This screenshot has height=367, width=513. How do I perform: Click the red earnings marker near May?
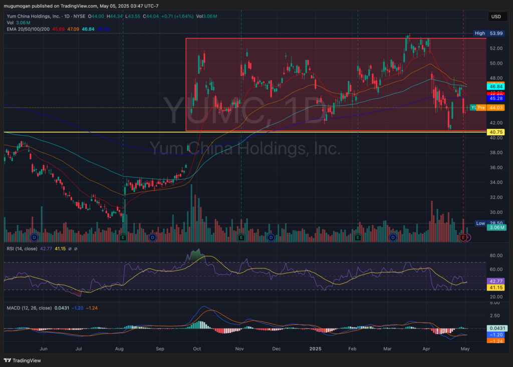(x=463, y=237)
